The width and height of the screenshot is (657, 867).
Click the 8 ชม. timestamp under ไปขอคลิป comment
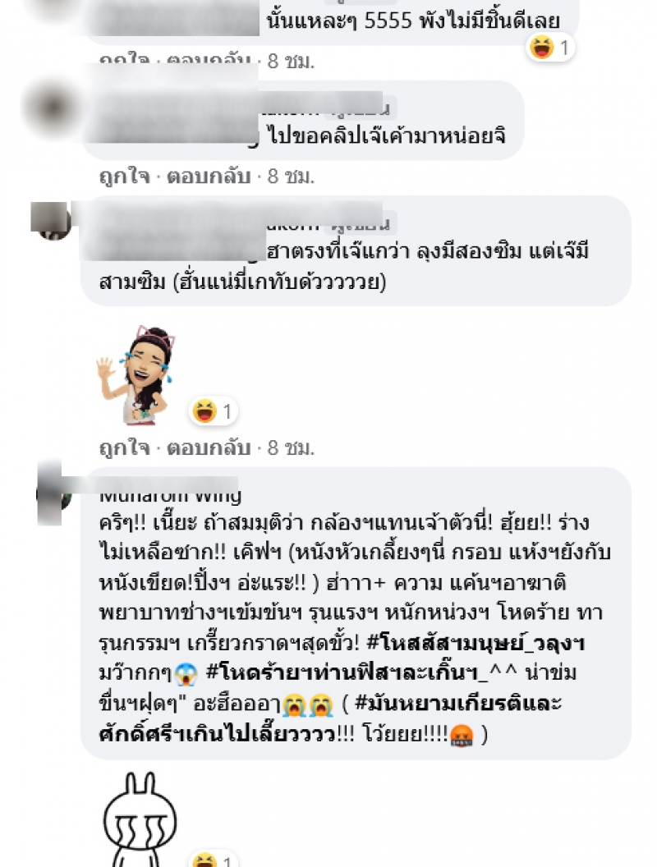pyautogui.click(x=291, y=177)
